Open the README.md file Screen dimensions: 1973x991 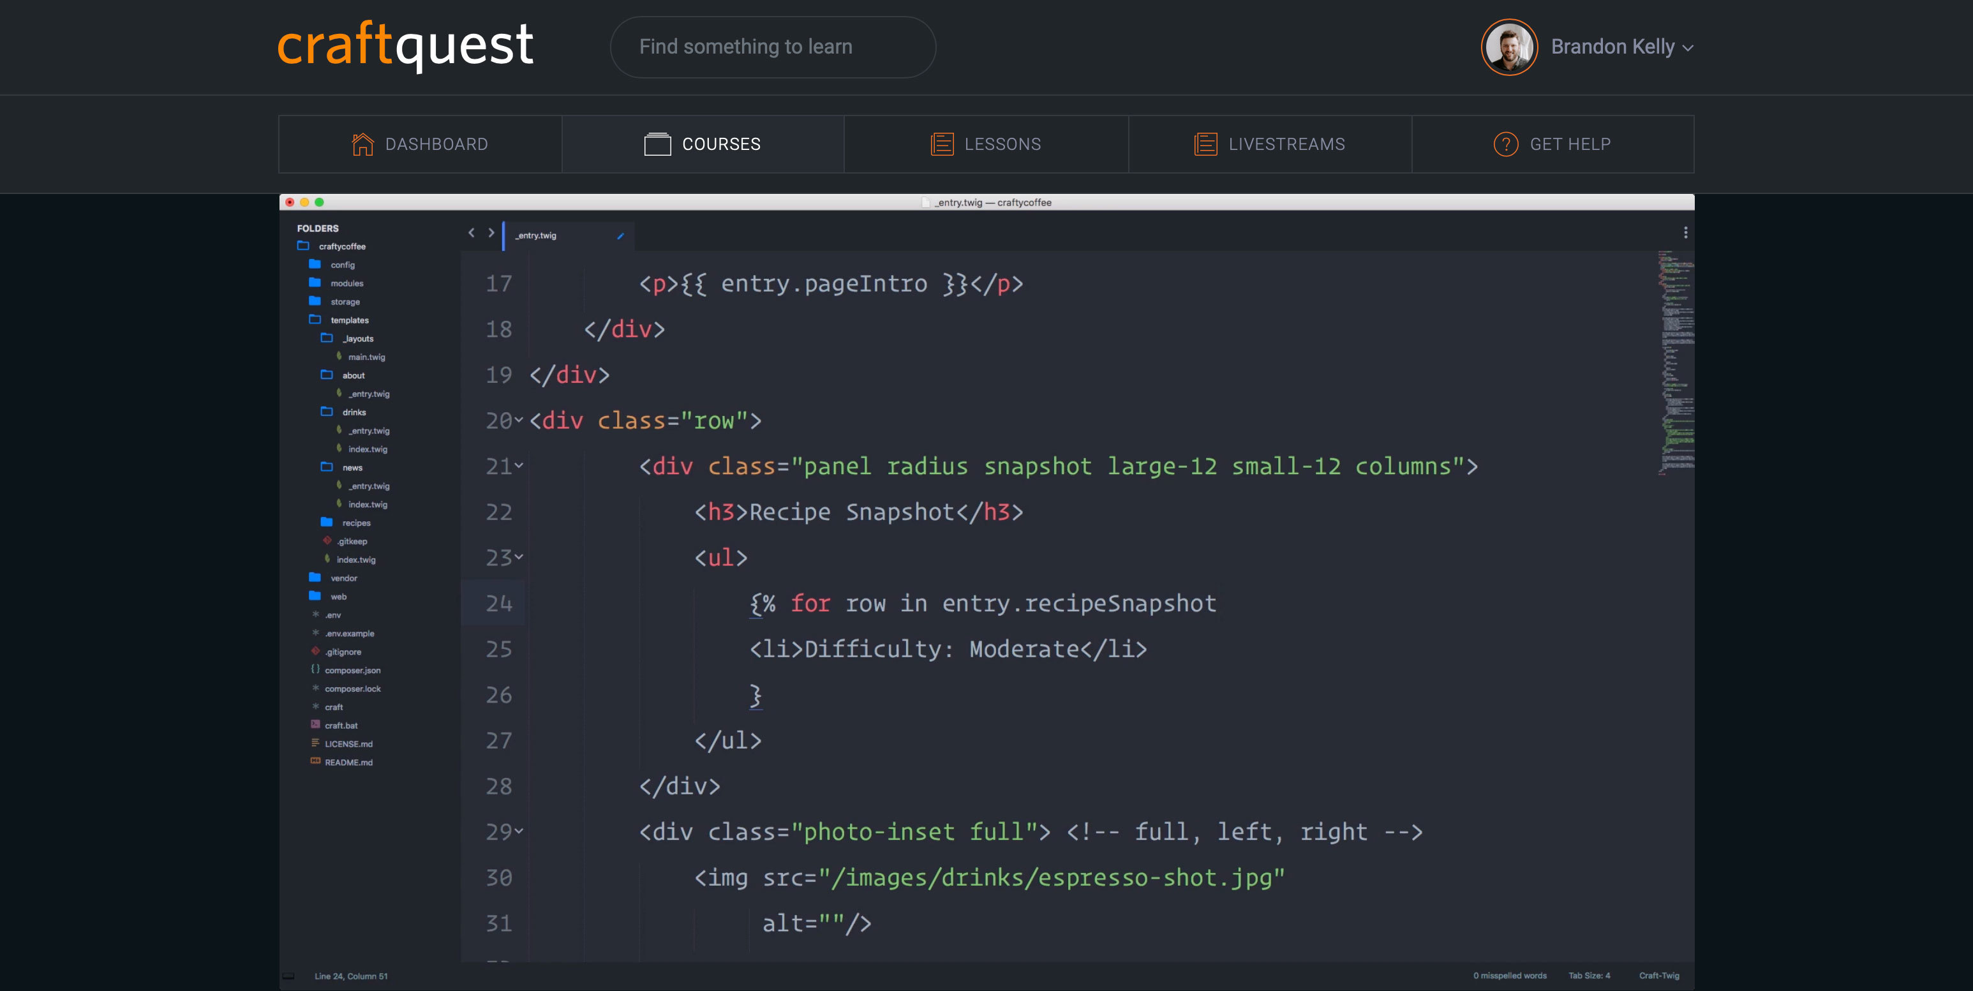pos(341,762)
